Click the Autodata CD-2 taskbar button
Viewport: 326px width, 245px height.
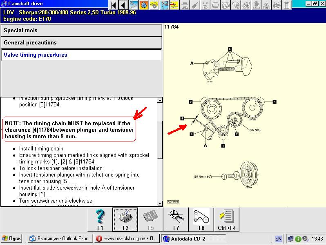click(193, 238)
